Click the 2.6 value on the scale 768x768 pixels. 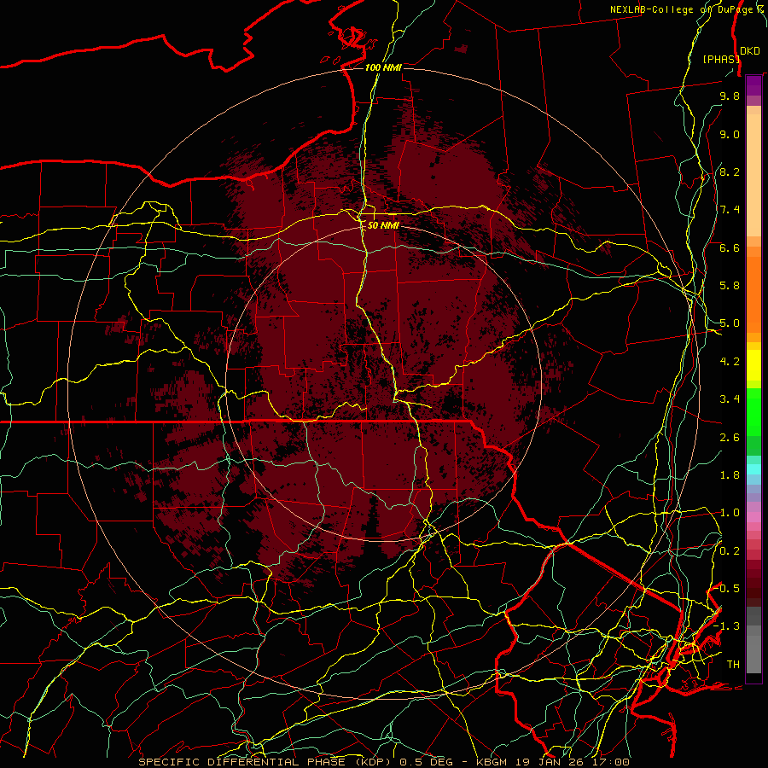pyautogui.click(x=730, y=438)
